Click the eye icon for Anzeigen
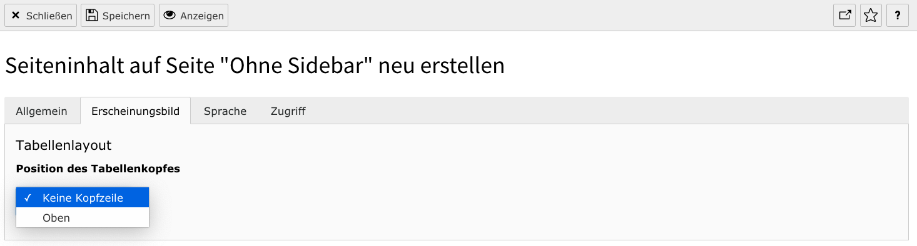 pyautogui.click(x=170, y=16)
